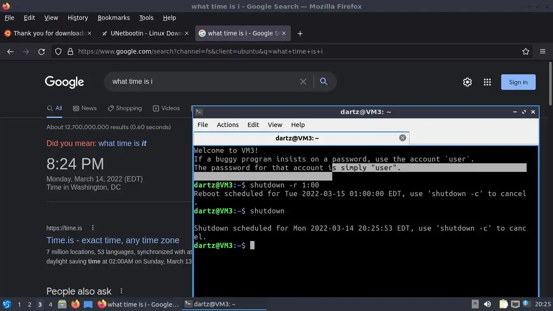Select the Google Shopping results tab
Screen dimensions: 553x311
coord(124,108)
